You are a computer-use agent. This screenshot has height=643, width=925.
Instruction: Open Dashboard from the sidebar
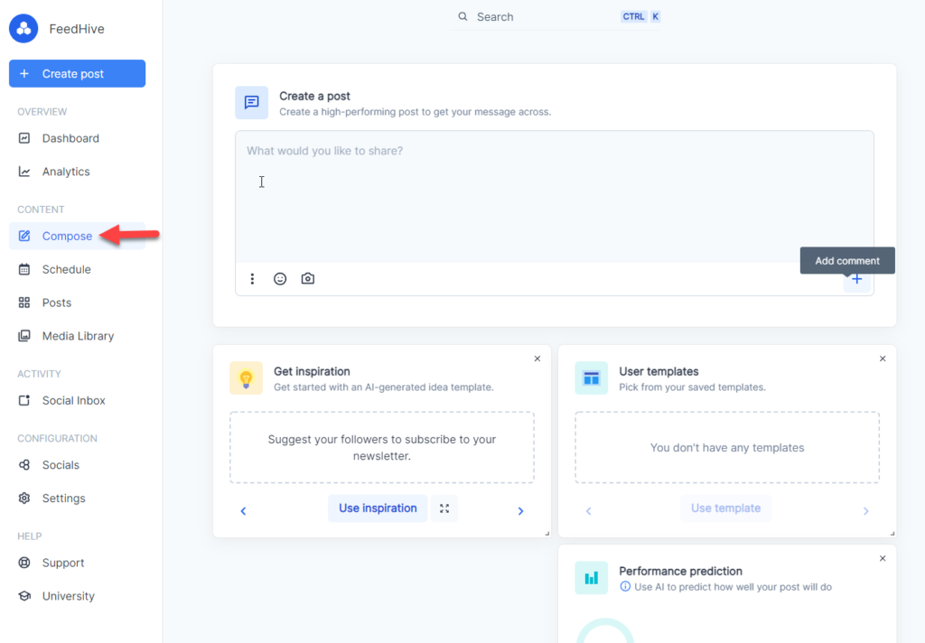tap(70, 138)
